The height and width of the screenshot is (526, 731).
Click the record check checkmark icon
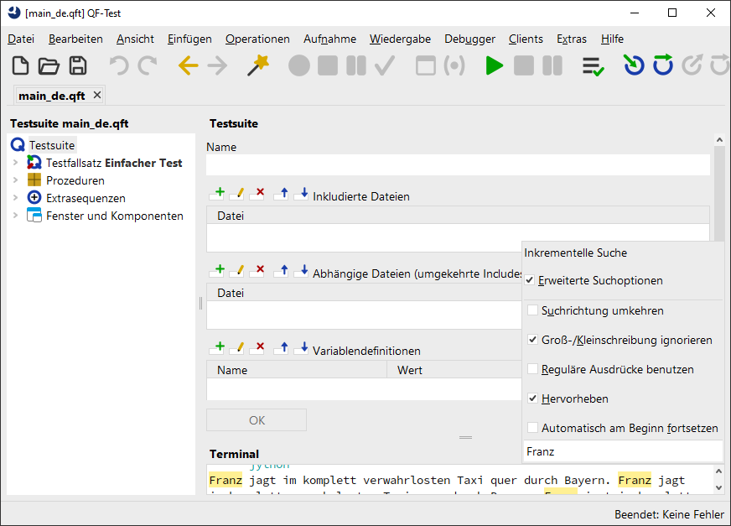pyautogui.click(x=385, y=65)
